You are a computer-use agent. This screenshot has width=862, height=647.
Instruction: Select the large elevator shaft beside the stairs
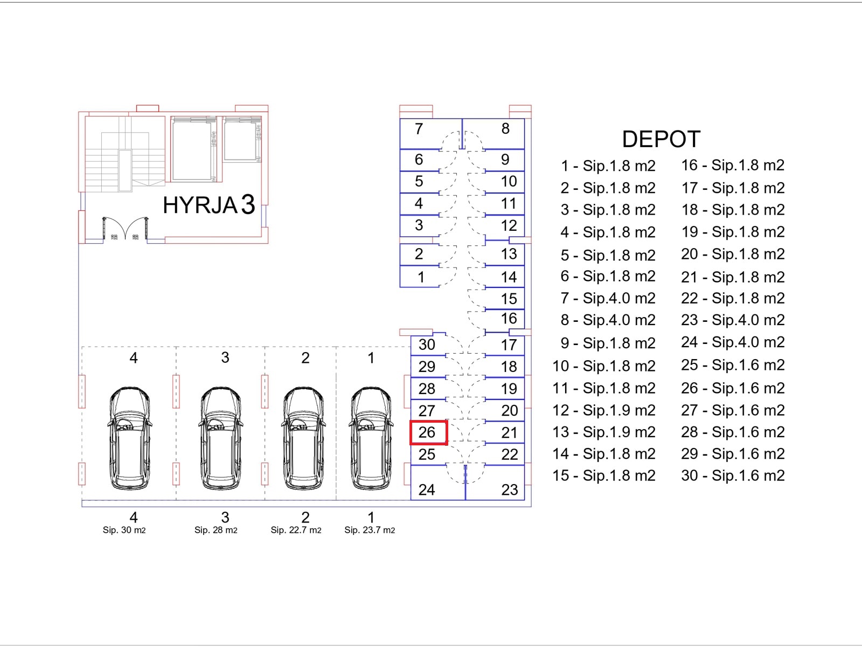tap(193, 150)
